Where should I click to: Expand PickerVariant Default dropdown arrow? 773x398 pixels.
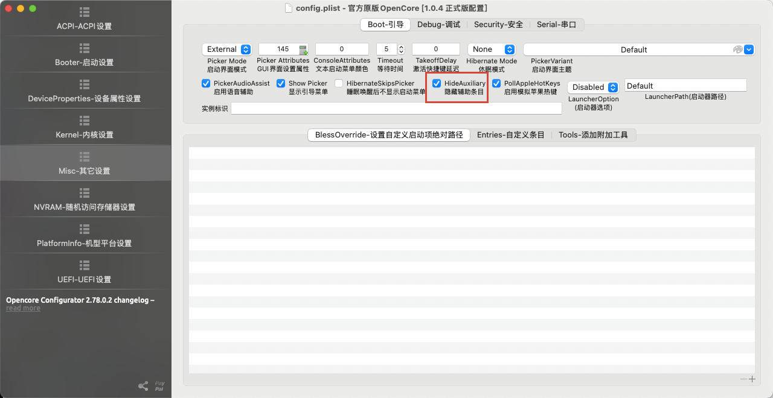click(x=749, y=49)
